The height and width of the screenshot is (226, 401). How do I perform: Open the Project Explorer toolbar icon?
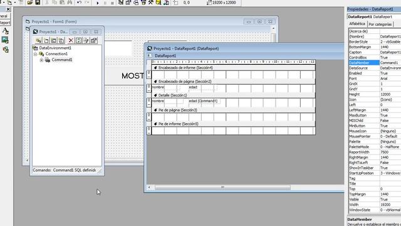121,3
